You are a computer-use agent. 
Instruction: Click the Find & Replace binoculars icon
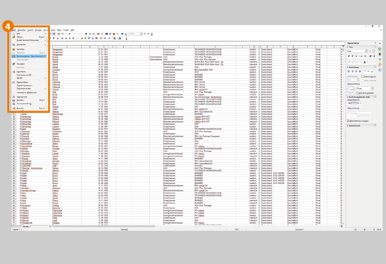pyautogui.click(x=106, y=34)
